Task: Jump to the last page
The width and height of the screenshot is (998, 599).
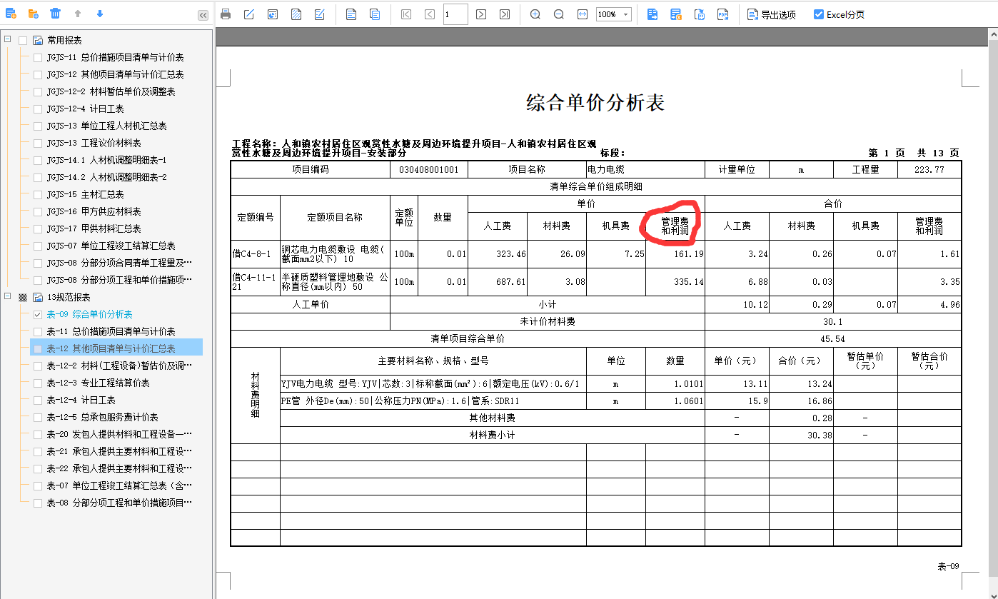Action: click(505, 14)
